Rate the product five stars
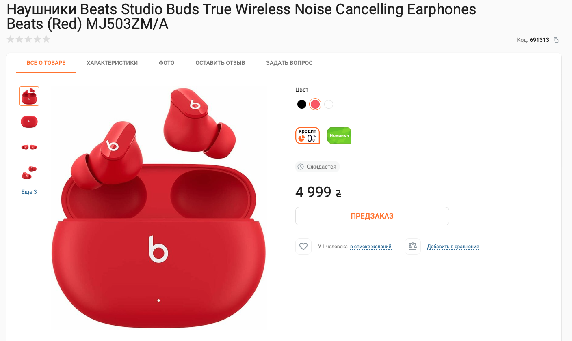The height and width of the screenshot is (341, 572). [46, 39]
